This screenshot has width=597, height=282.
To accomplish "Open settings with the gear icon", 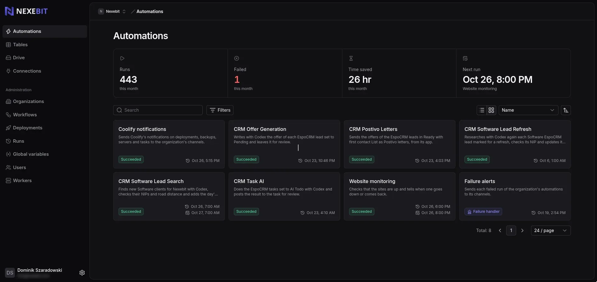I will pyautogui.click(x=82, y=273).
